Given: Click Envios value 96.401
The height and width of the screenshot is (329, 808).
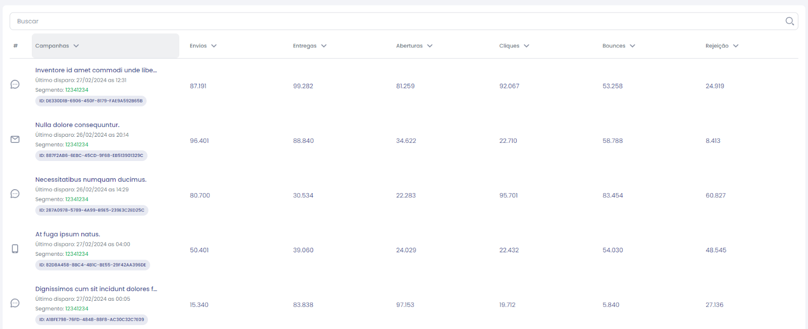Looking at the screenshot, I should coord(199,141).
